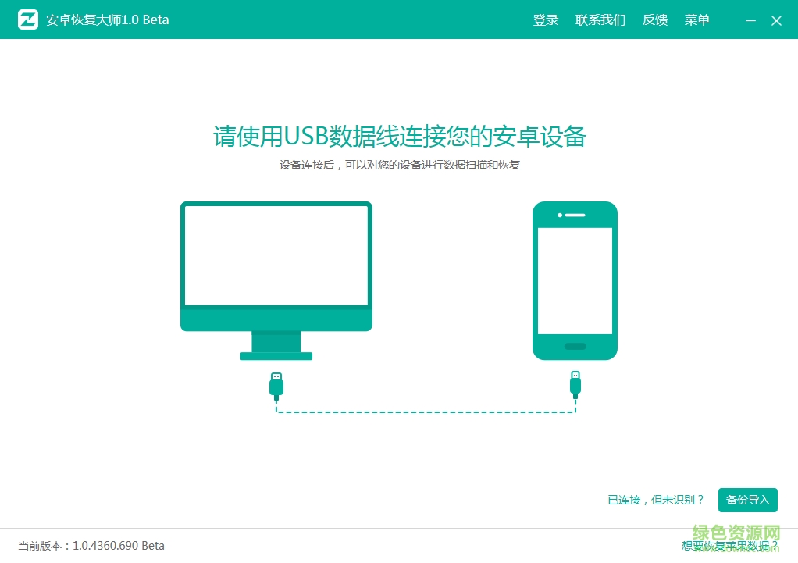The width and height of the screenshot is (798, 563).
Task: Open the 联系我们 menu item
Action: [600, 20]
